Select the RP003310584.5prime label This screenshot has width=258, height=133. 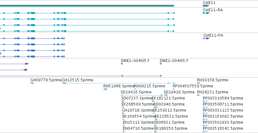click(223, 98)
